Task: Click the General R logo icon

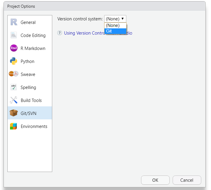Action: coord(14,22)
